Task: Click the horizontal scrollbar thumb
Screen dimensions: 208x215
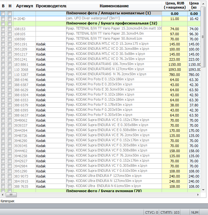Action: pyautogui.click(x=11, y=195)
